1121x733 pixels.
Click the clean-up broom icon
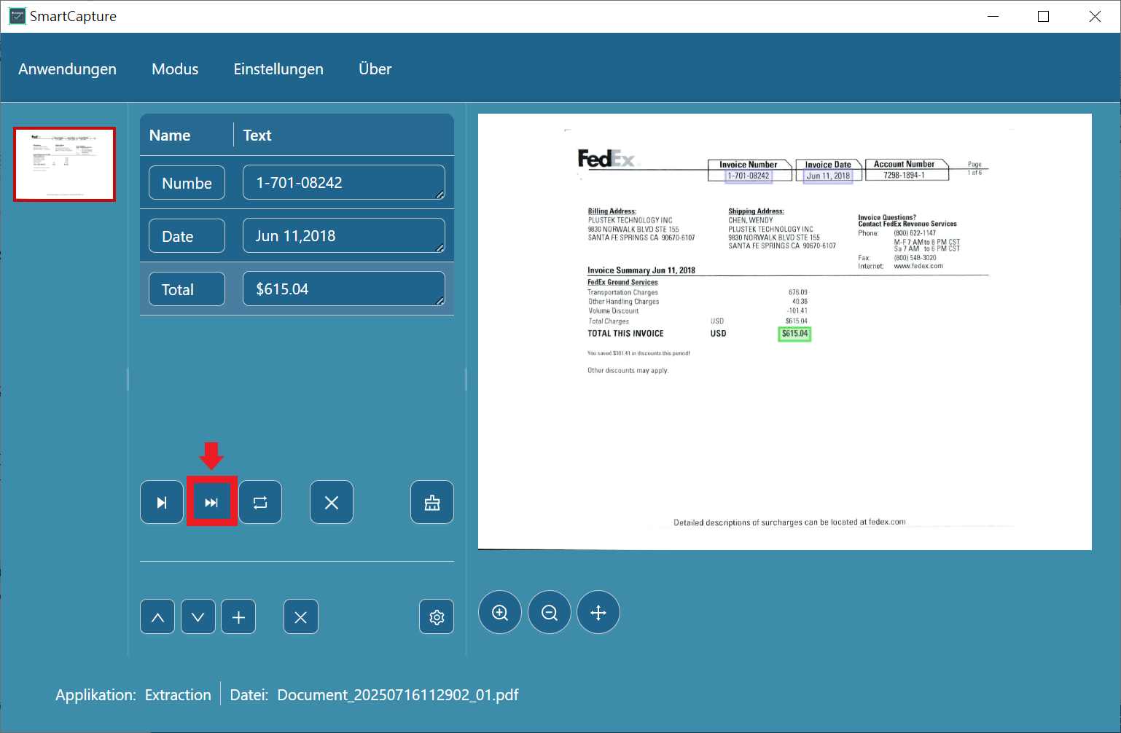click(432, 503)
